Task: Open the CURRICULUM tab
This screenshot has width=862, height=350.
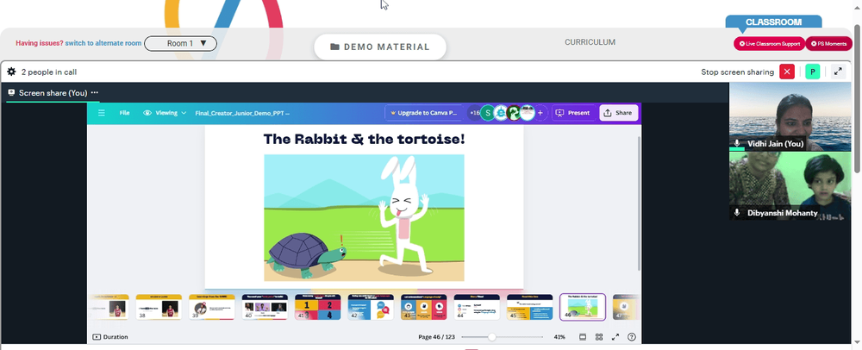Action: [590, 42]
